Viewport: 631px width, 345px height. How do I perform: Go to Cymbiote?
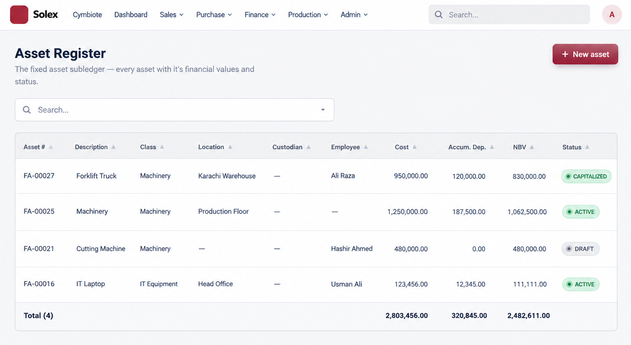point(87,15)
